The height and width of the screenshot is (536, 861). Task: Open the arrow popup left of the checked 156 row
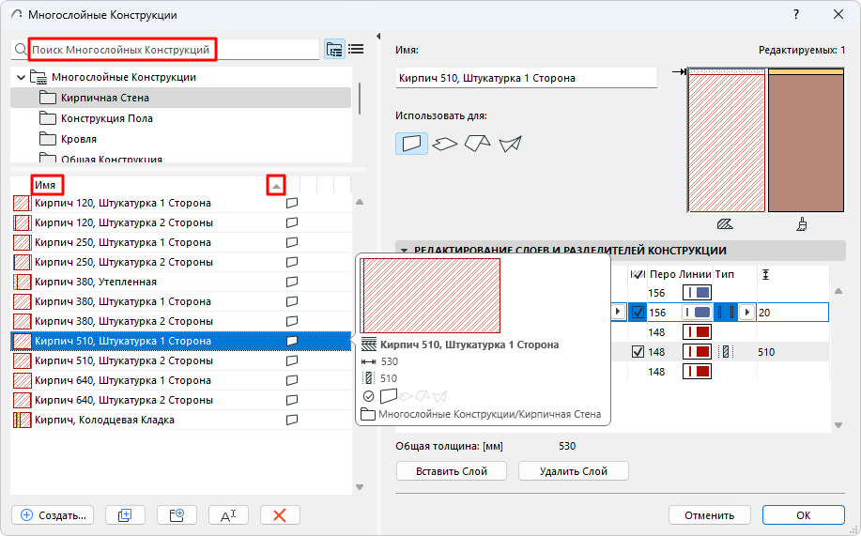pyautogui.click(x=618, y=312)
